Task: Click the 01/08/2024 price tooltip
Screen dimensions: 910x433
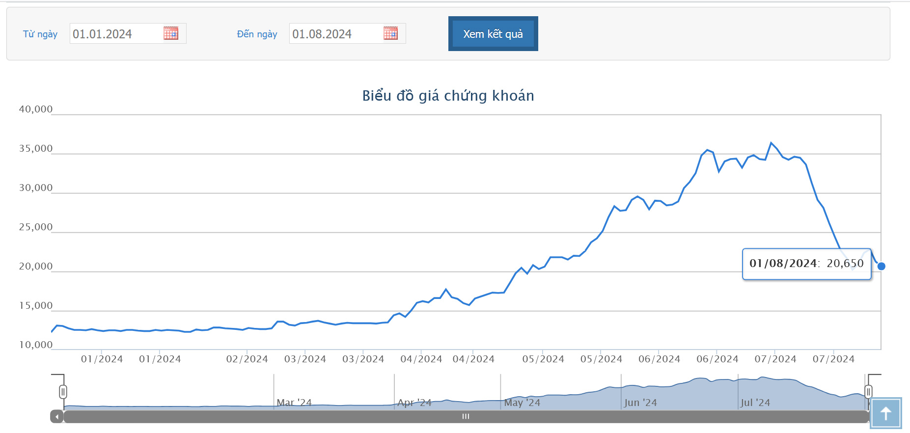Action: 806,264
